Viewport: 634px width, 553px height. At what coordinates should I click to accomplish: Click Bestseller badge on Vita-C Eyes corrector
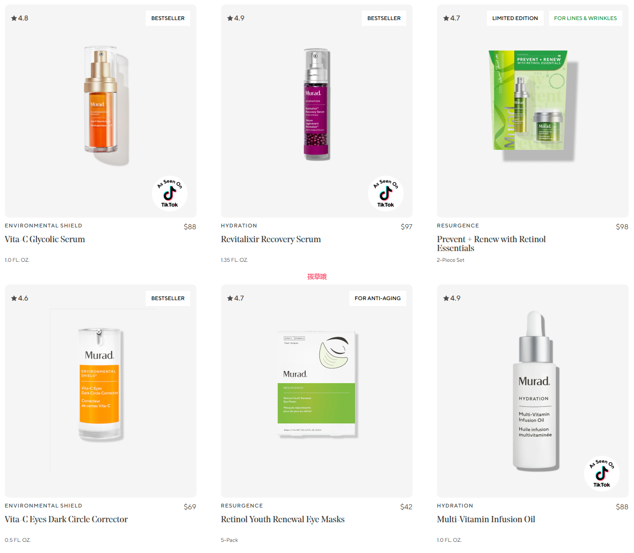pos(168,298)
